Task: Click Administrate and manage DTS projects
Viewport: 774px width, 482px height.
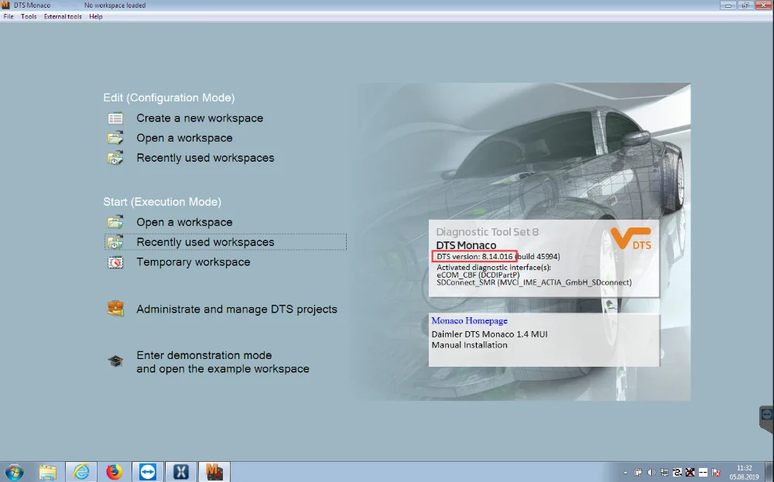Action: tap(237, 309)
